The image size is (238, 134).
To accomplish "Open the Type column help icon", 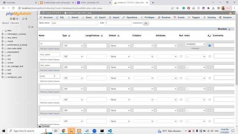I will pyautogui.click(x=69, y=36).
